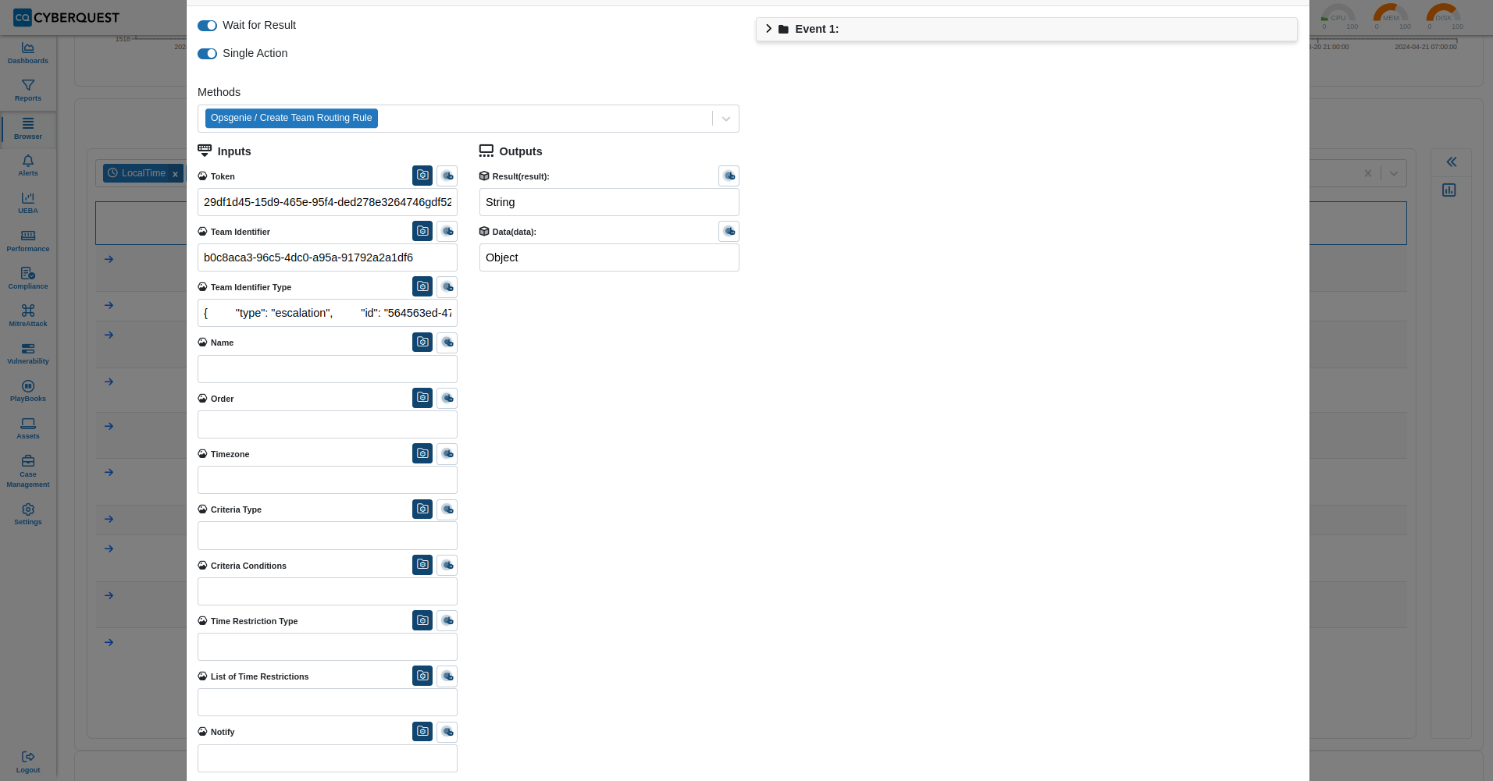Open Compliance in the sidebar
The width and height of the screenshot is (1493, 781).
28,279
